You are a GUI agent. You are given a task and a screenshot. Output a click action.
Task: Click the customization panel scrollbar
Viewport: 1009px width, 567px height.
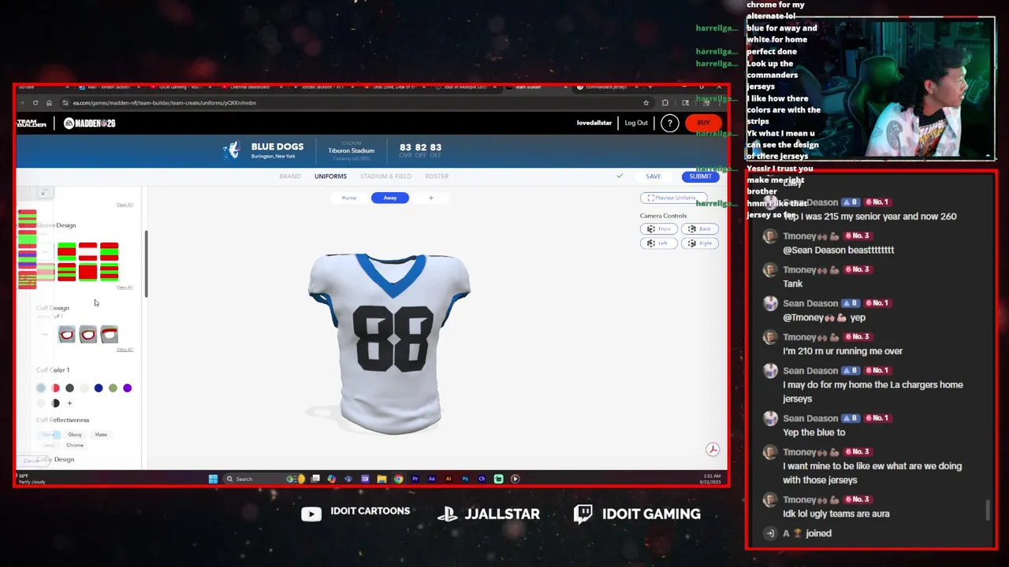(146, 264)
